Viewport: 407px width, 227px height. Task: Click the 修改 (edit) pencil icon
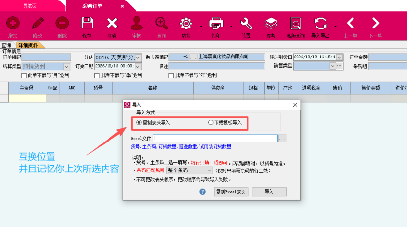[38, 24]
